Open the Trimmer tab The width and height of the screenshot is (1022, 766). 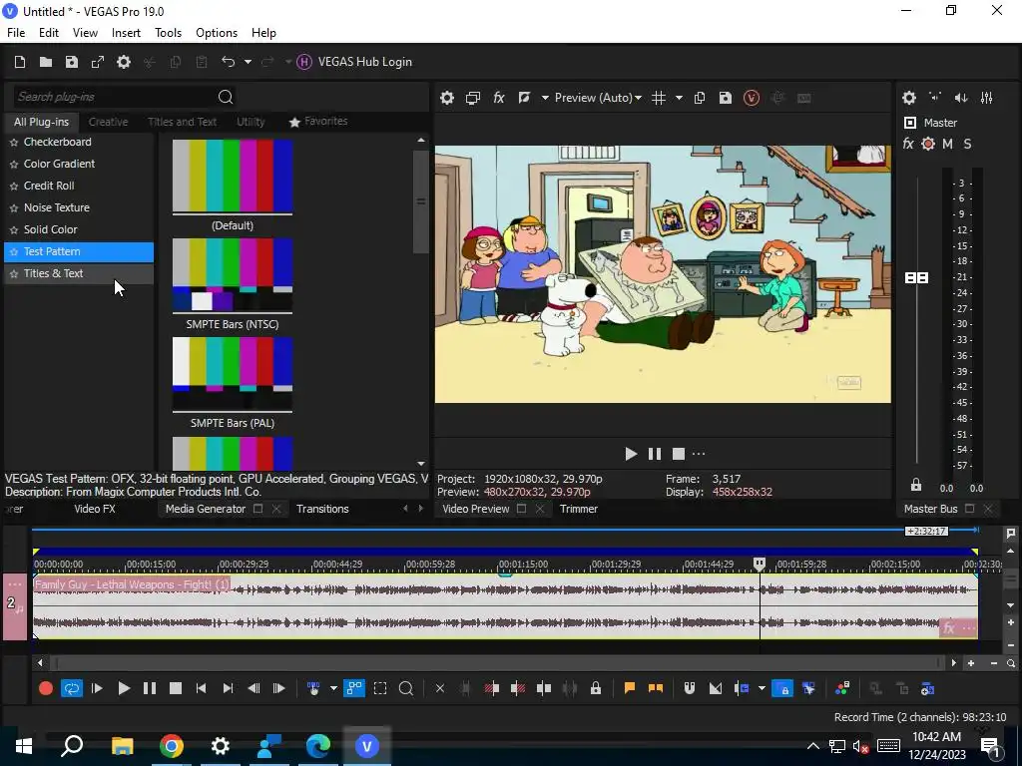click(578, 509)
